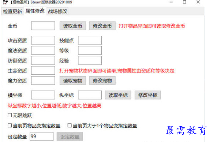Screen dimensions: 210x142
Task: Focus the 生命资质 input box
Action: (43, 70)
